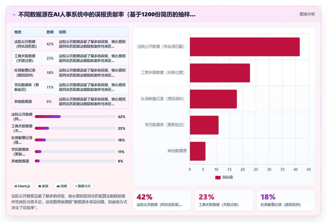Click the 指标值 legend label
The width and height of the screenshot is (327, 222).
click(x=227, y=177)
